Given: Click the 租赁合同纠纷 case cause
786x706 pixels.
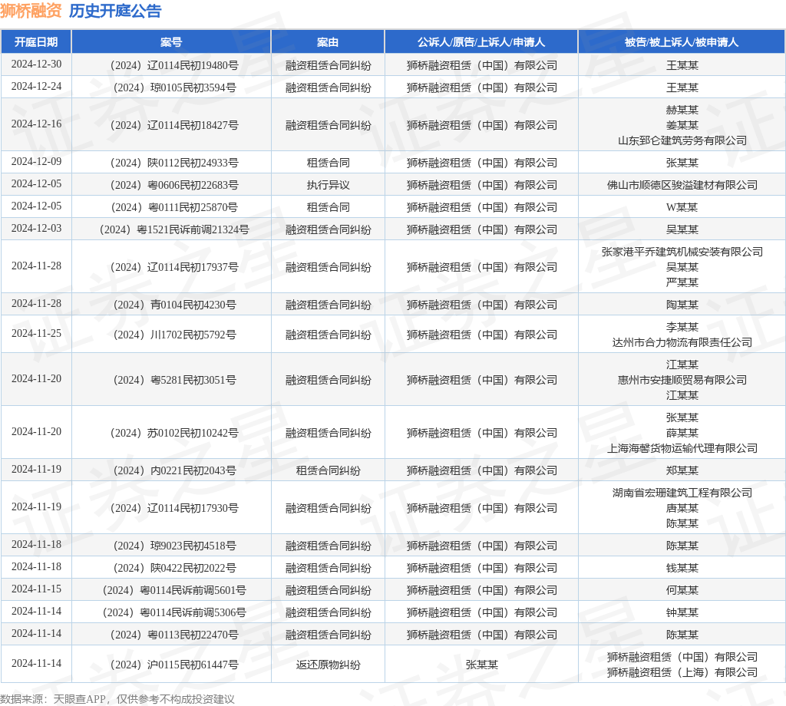Looking at the screenshot, I should click(328, 470).
